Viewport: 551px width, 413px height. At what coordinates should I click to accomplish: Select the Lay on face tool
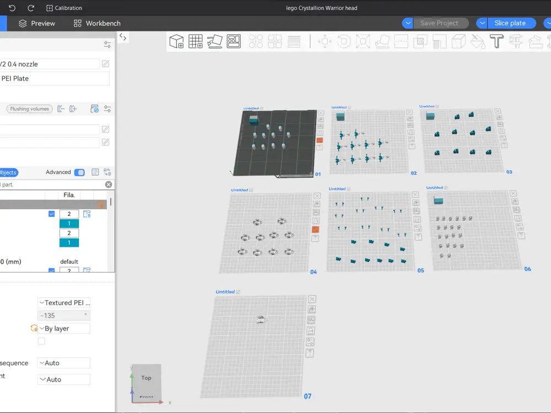(382, 41)
